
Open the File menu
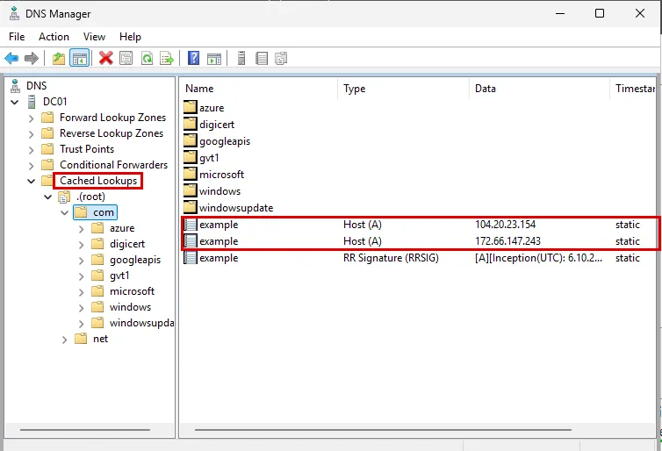17,37
